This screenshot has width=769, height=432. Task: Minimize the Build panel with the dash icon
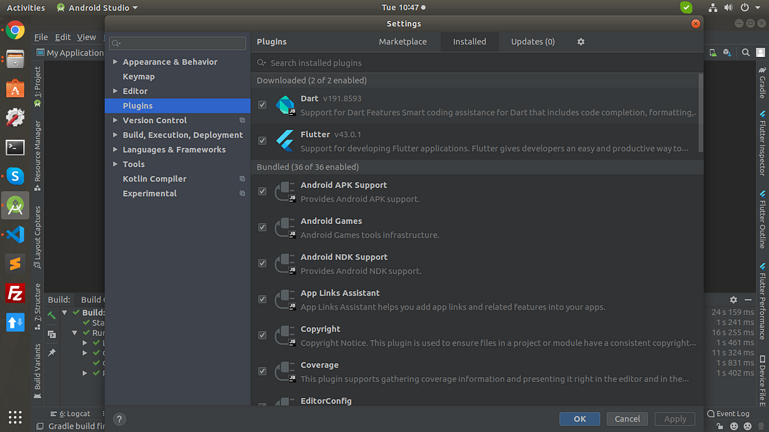(x=748, y=300)
